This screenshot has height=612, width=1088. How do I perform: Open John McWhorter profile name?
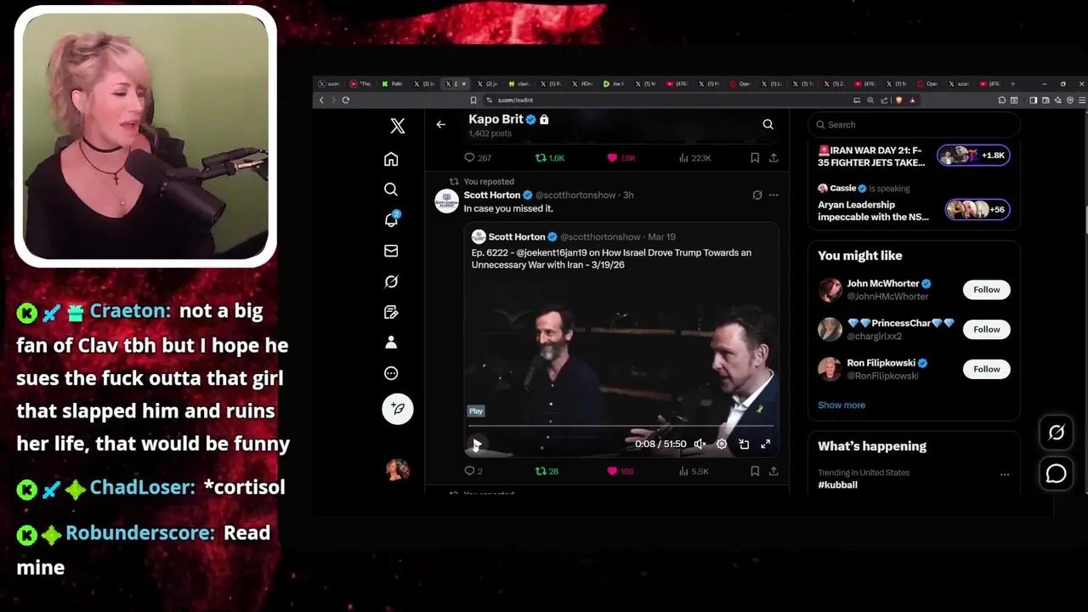[x=883, y=283]
